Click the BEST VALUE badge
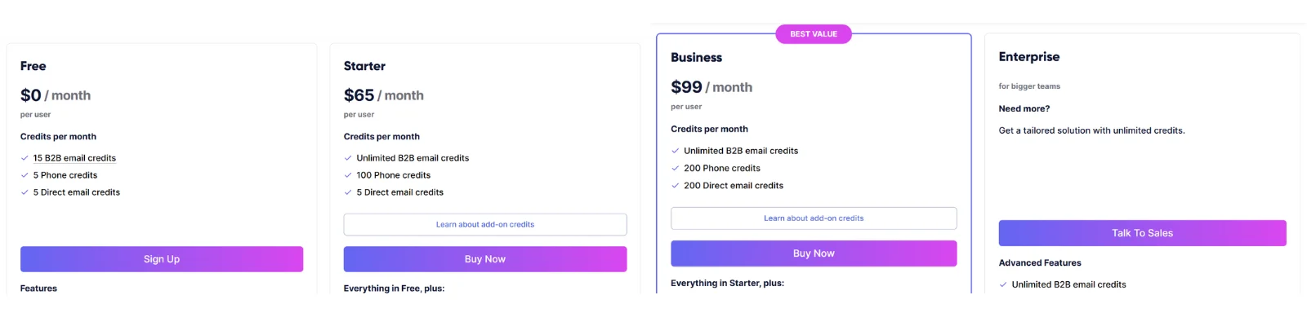Screen dimensions: 1307x326 (x=814, y=34)
